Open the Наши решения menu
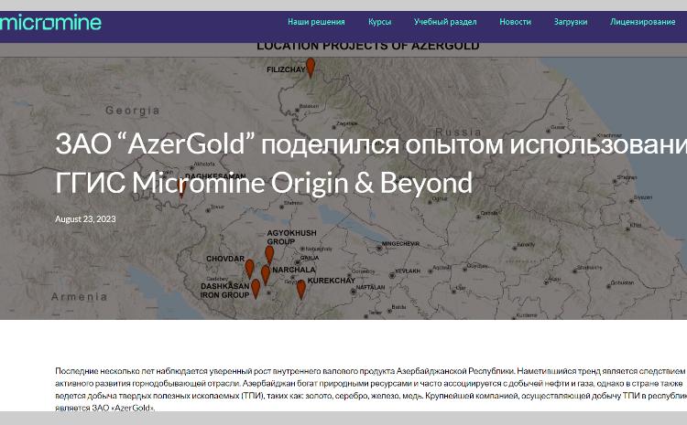 click(316, 22)
